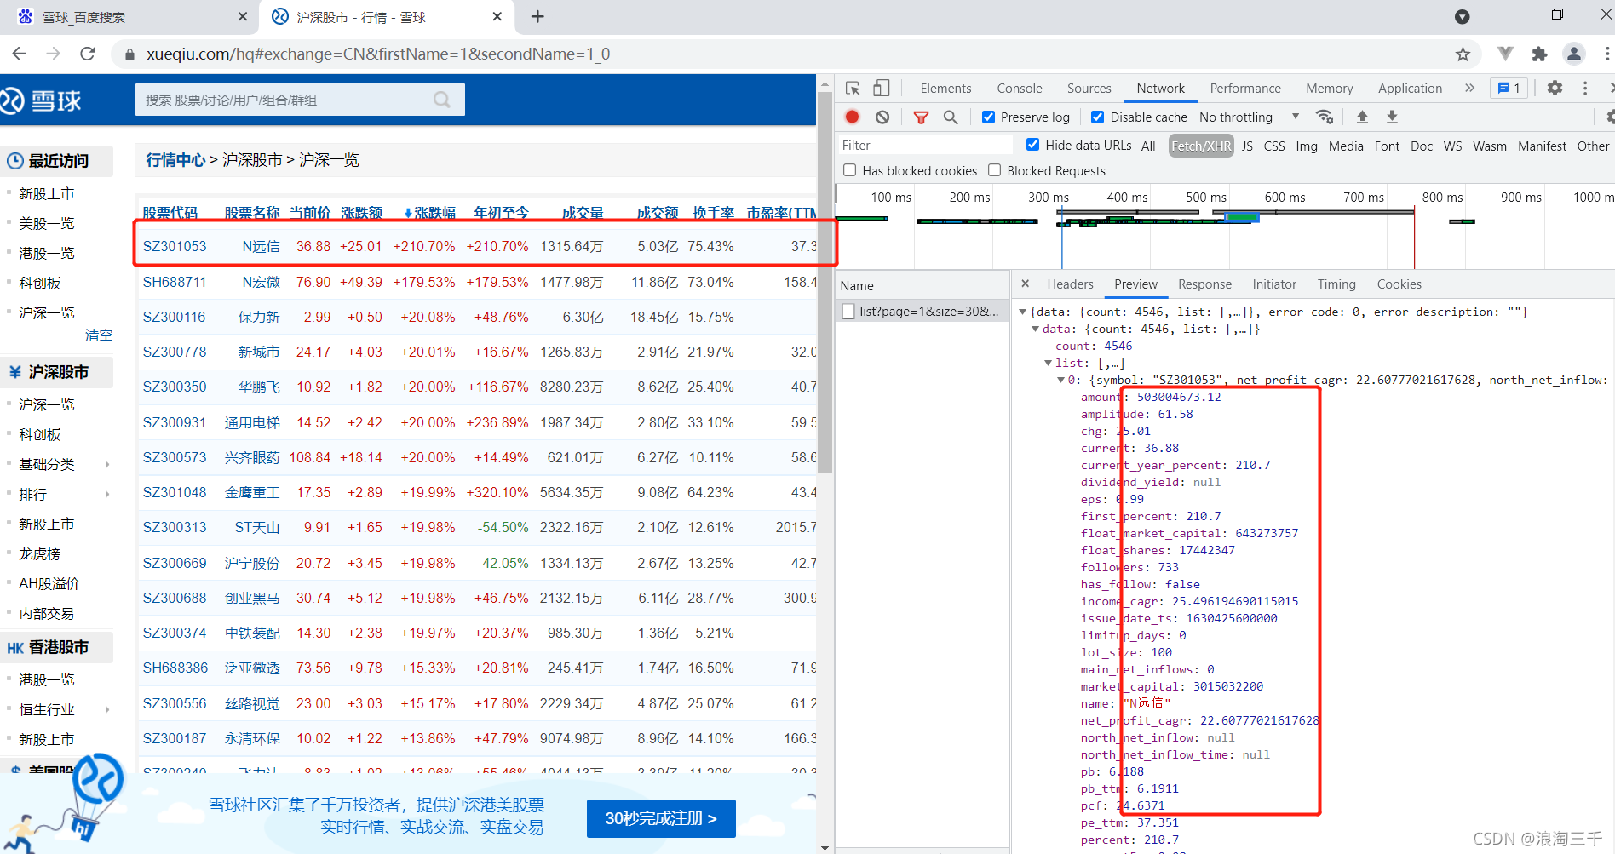Sort table by 涨跌幅 column
This screenshot has height=854, width=1615.
(x=429, y=213)
